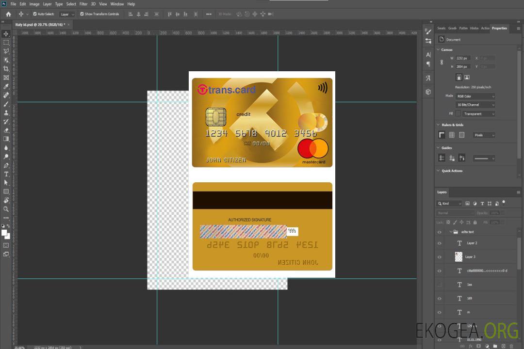The width and height of the screenshot is (524, 349).
Task: Set canvas to landscape orientation button
Action: coord(467,78)
